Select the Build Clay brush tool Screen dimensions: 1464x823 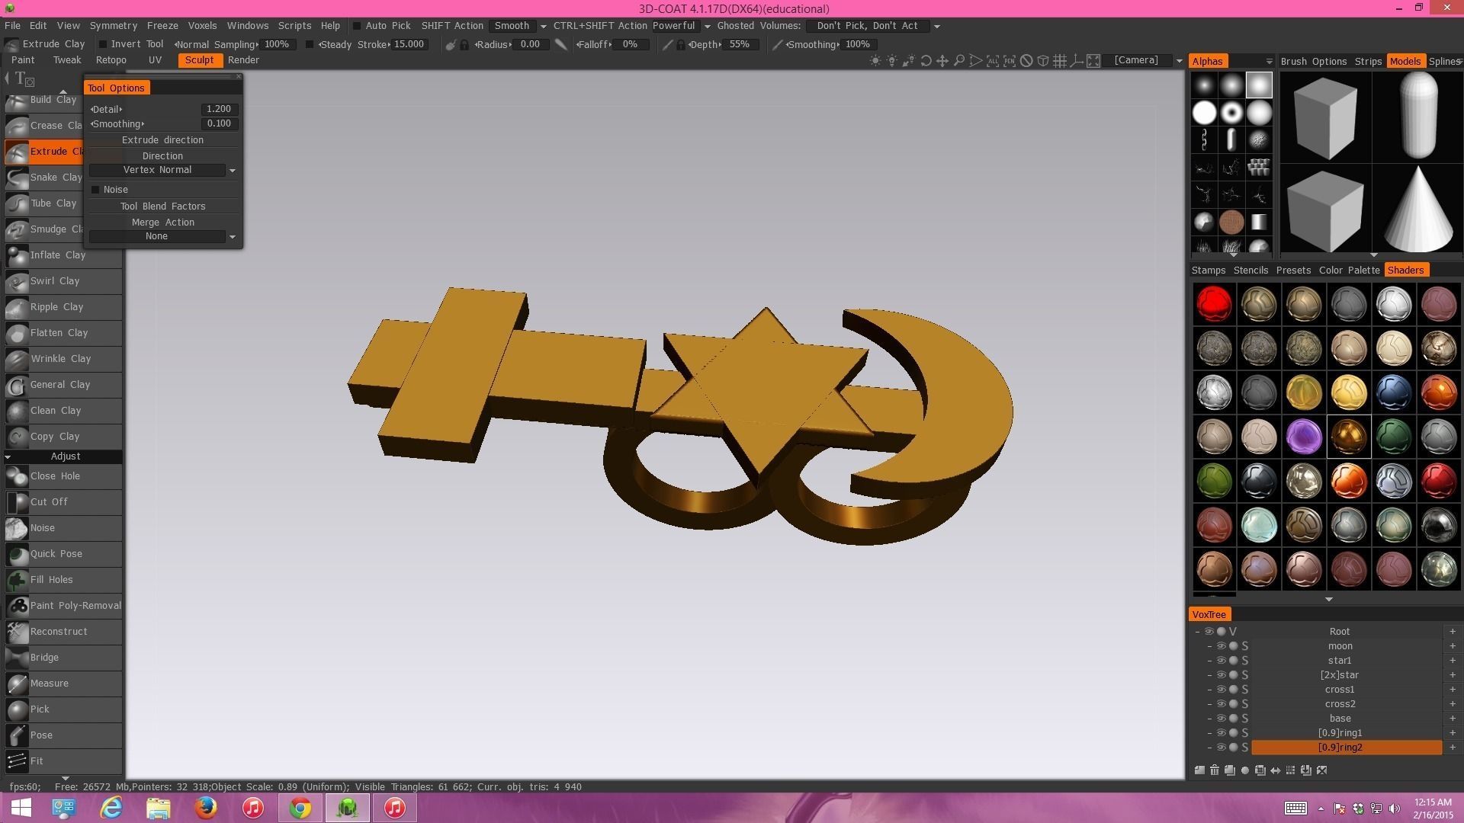pyautogui.click(x=44, y=100)
